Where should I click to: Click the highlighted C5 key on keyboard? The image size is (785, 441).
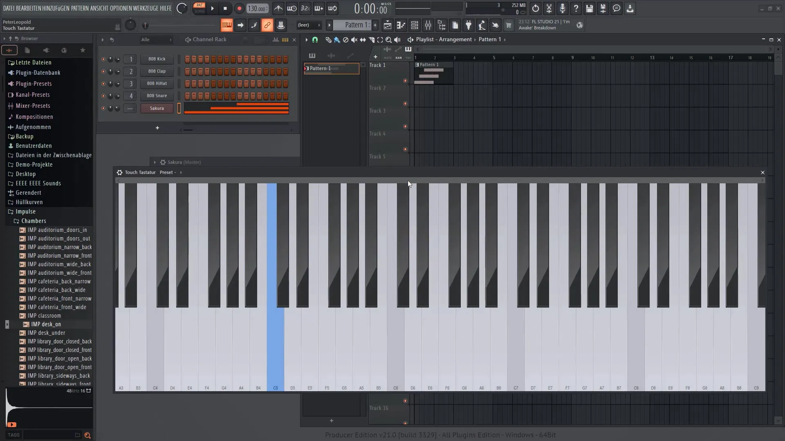click(x=276, y=350)
